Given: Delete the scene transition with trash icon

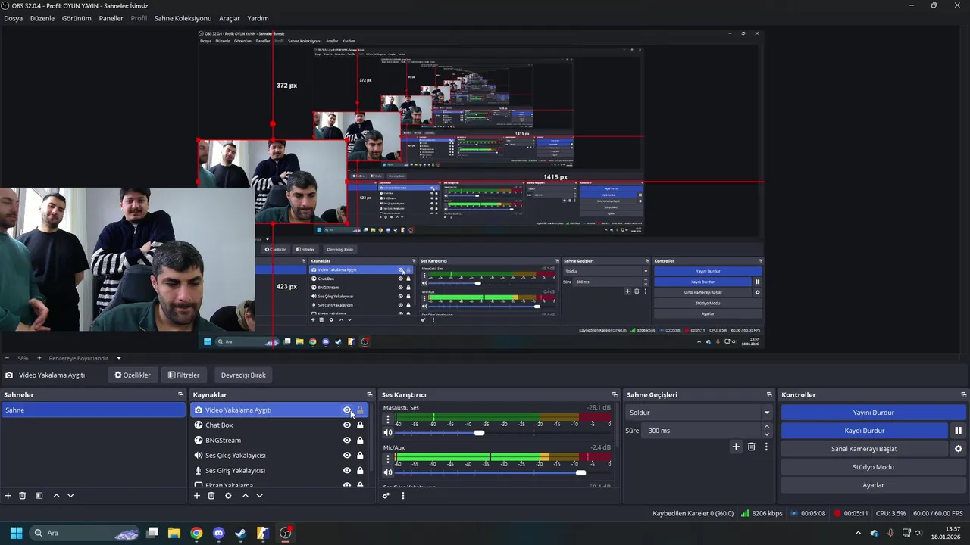Looking at the screenshot, I should point(751,447).
